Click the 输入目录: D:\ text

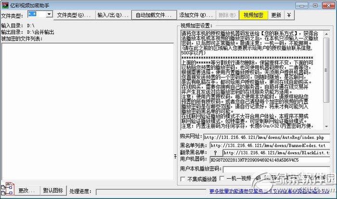point(18,25)
